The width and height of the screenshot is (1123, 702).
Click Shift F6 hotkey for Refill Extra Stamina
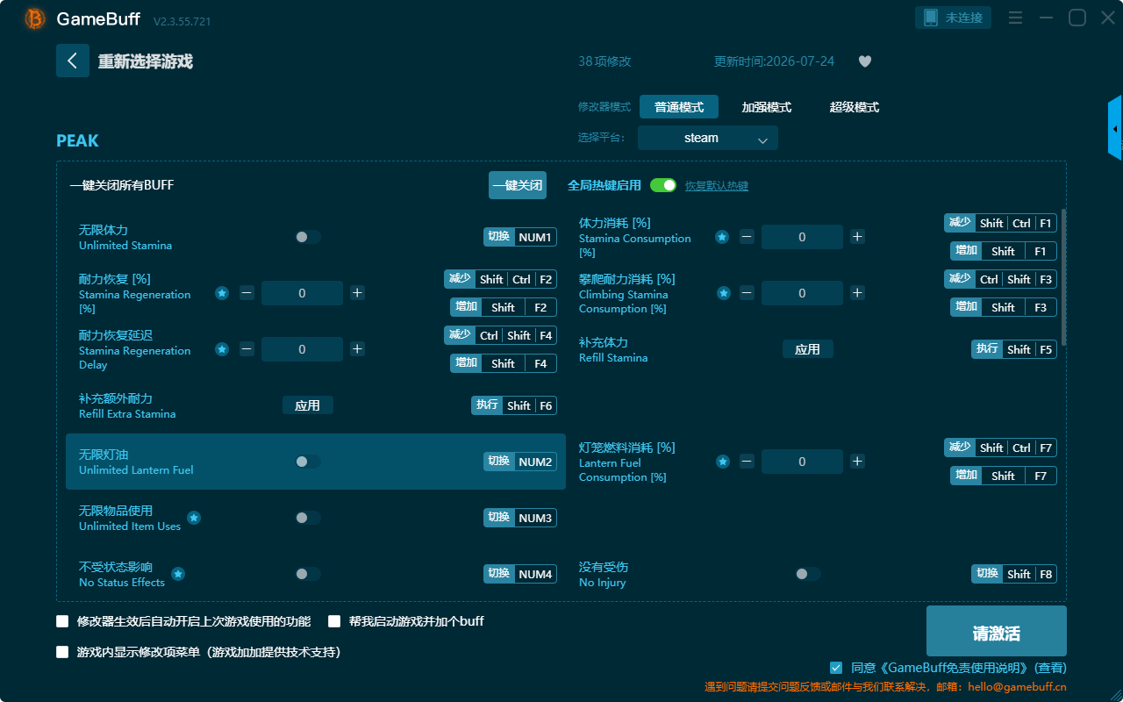514,405
